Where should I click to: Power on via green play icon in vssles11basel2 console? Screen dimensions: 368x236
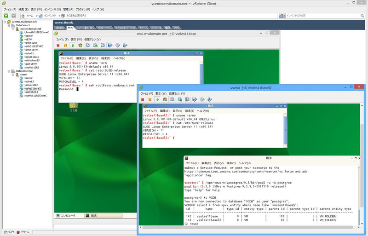point(157,99)
